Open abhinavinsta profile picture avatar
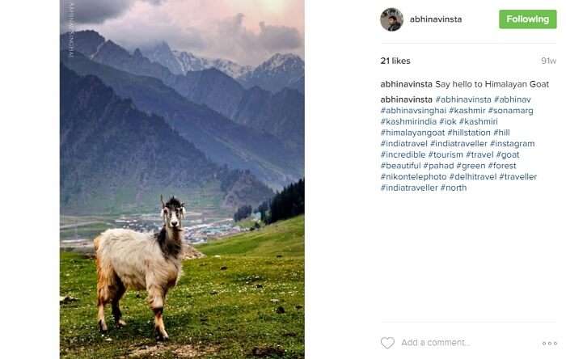This screenshot has width=566, height=359. pyautogui.click(x=391, y=19)
